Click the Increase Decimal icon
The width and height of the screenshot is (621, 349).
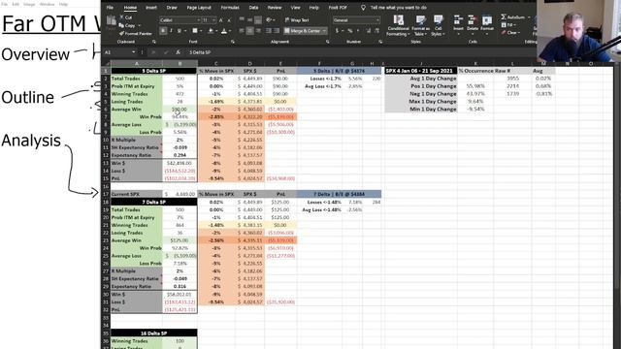pyautogui.click(x=369, y=31)
